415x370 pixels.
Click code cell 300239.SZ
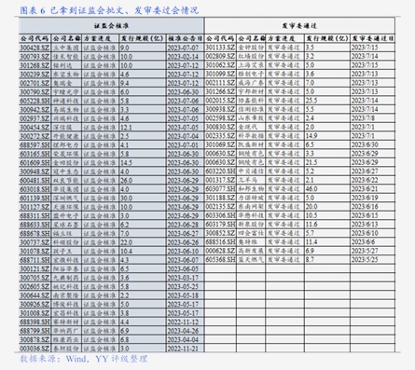[35, 75]
